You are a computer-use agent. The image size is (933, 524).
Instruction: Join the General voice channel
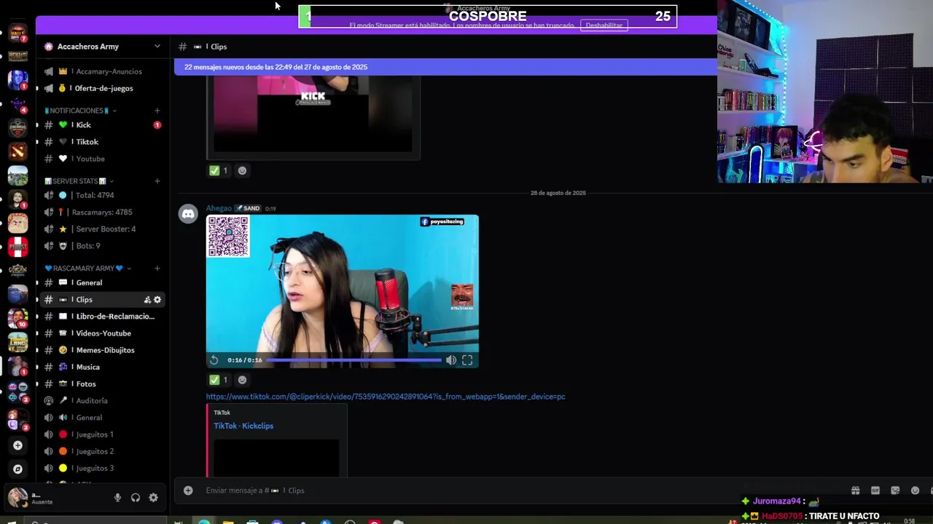click(102, 418)
